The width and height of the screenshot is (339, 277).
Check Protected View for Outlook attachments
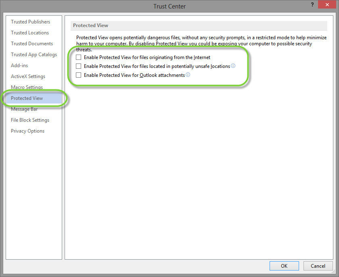coord(79,75)
